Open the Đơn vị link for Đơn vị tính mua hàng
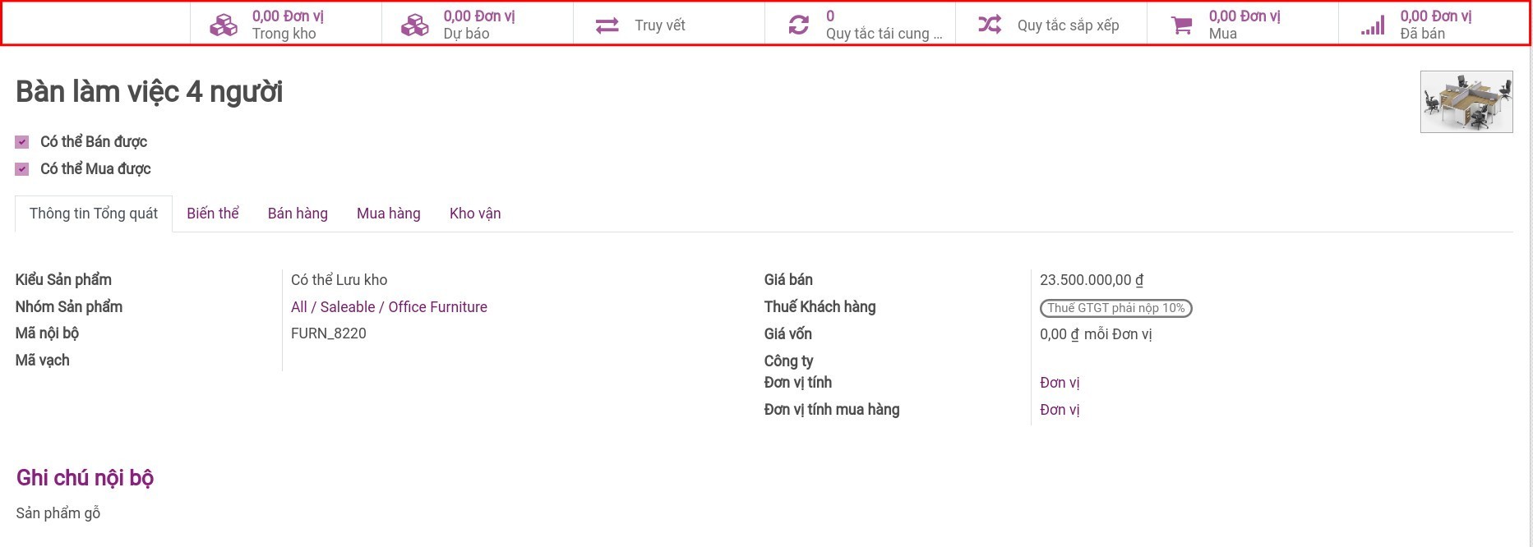 pyautogui.click(x=1060, y=410)
